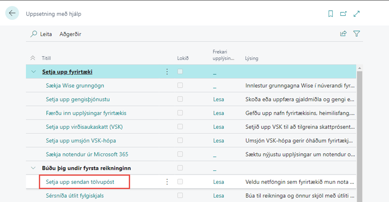Collapse all rows with double chevron header
The image size is (389, 202).
[x=33, y=58]
